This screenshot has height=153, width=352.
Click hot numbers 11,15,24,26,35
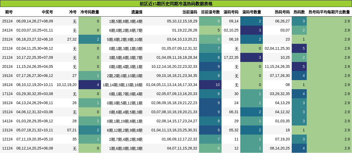[x=277, y=66]
